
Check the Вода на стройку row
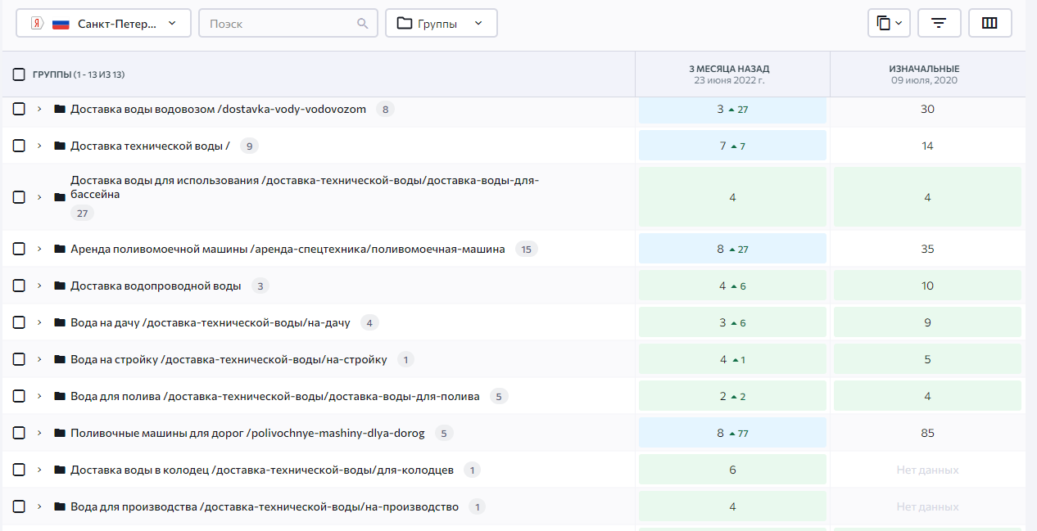[19, 359]
